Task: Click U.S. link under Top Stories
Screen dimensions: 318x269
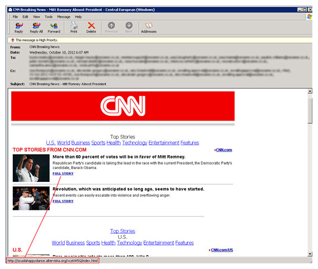Action: (51, 143)
